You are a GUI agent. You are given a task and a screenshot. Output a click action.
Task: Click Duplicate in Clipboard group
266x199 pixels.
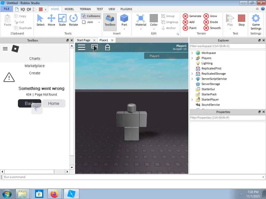(x=23, y=28)
